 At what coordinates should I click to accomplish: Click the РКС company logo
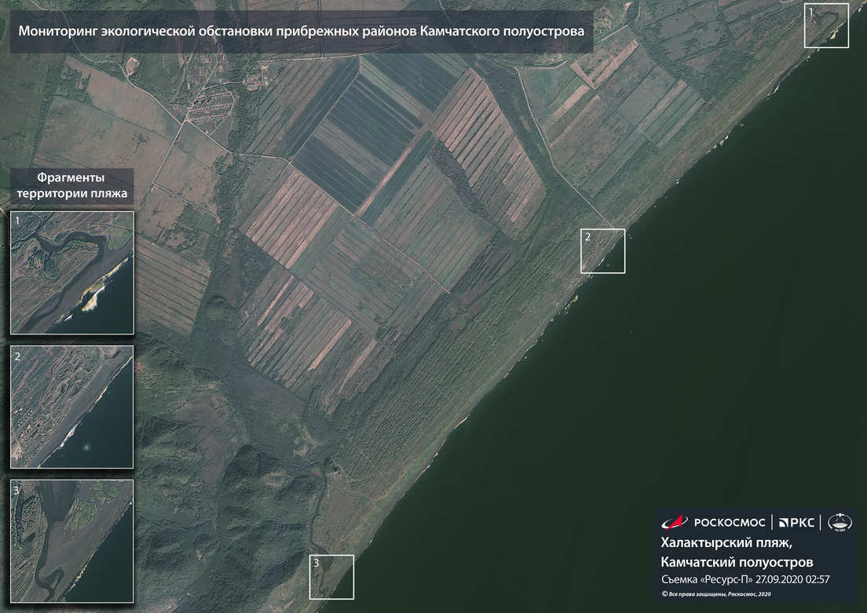(797, 522)
